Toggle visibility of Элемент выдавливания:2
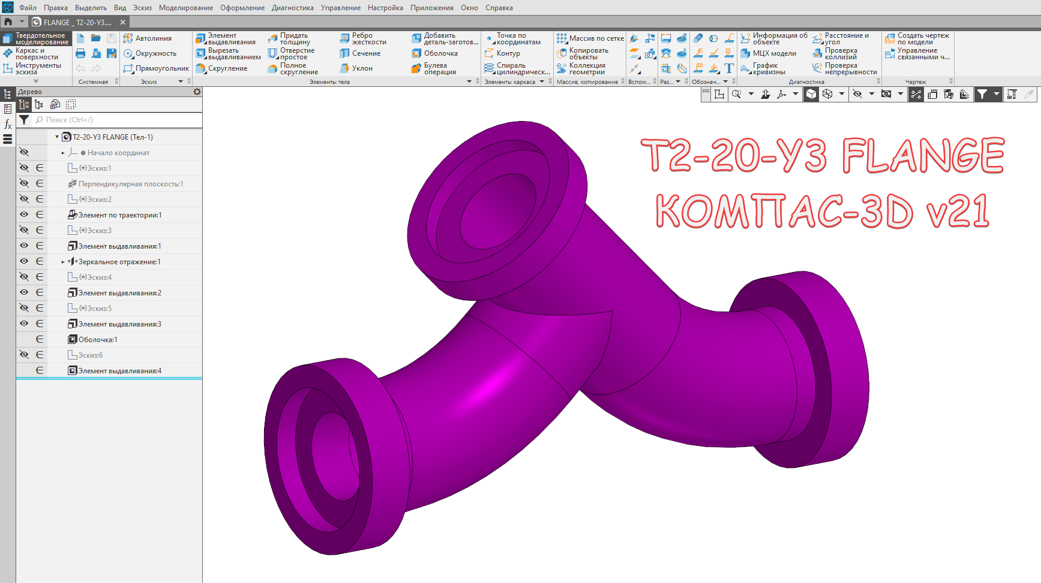The width and height of the screenshot is (1041, 583). pyautogui.click(x=24, y=292)
